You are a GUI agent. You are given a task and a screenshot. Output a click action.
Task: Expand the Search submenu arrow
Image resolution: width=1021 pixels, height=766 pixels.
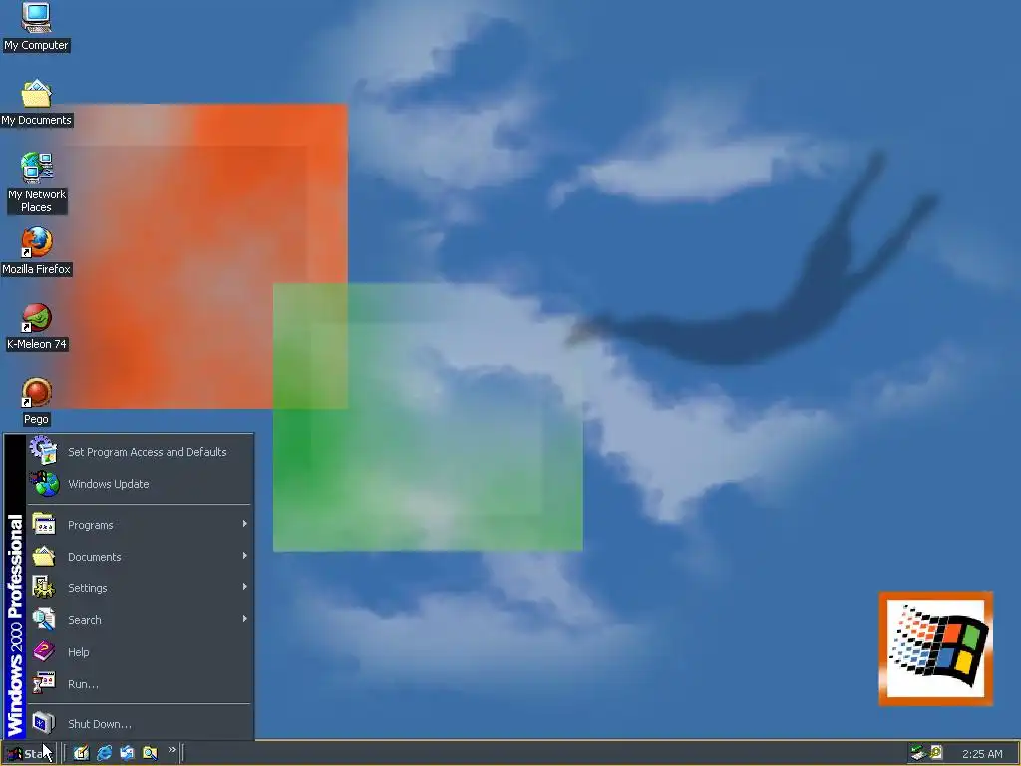(x=244, y=619)
